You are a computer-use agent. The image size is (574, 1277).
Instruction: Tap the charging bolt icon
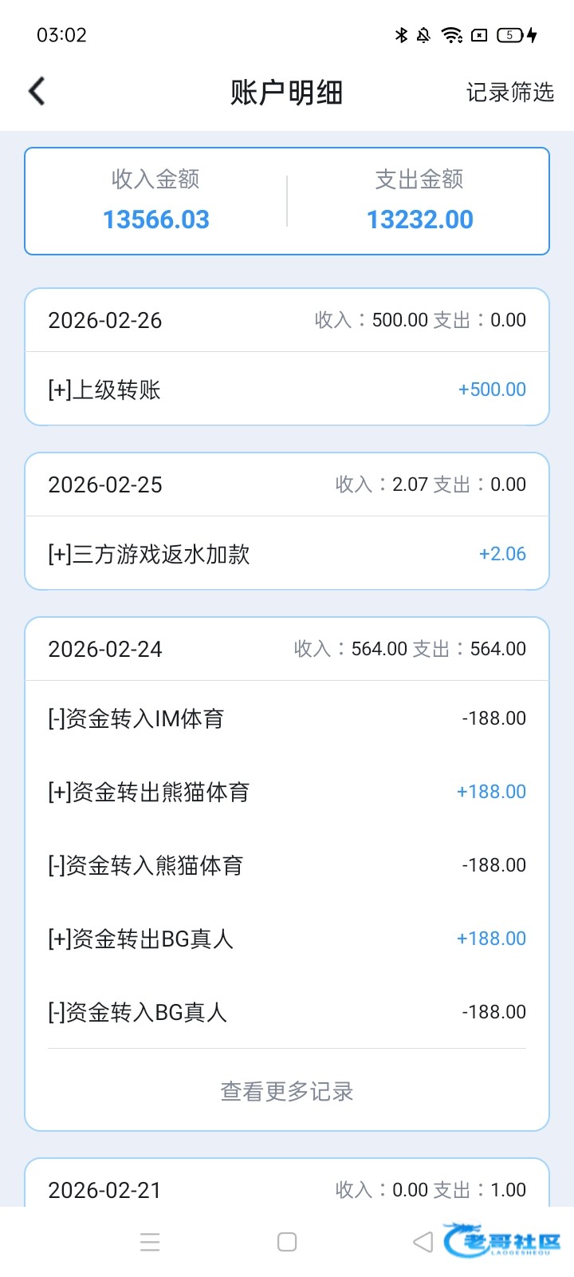point(532,35)
